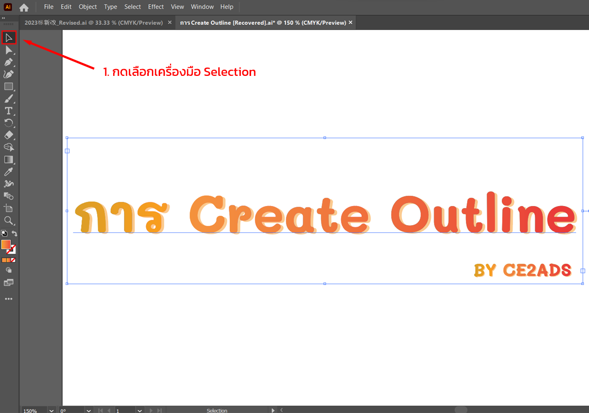Select the Eraser tool

[9, 135]
